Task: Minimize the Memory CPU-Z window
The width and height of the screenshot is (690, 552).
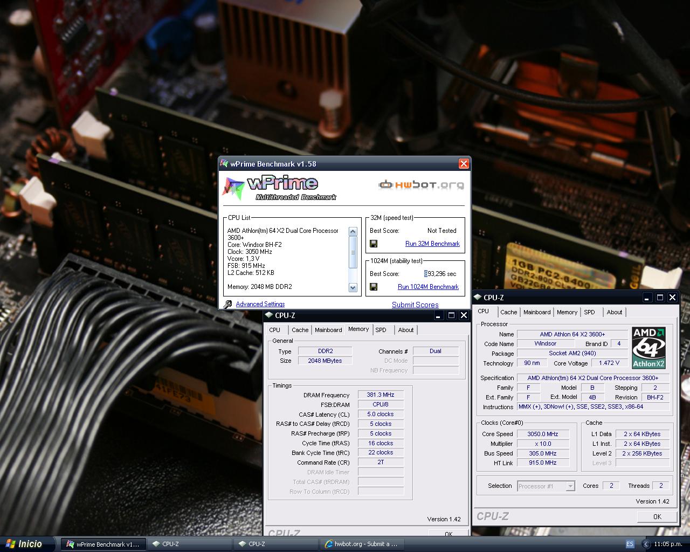Action: click(x=439, y=315)
